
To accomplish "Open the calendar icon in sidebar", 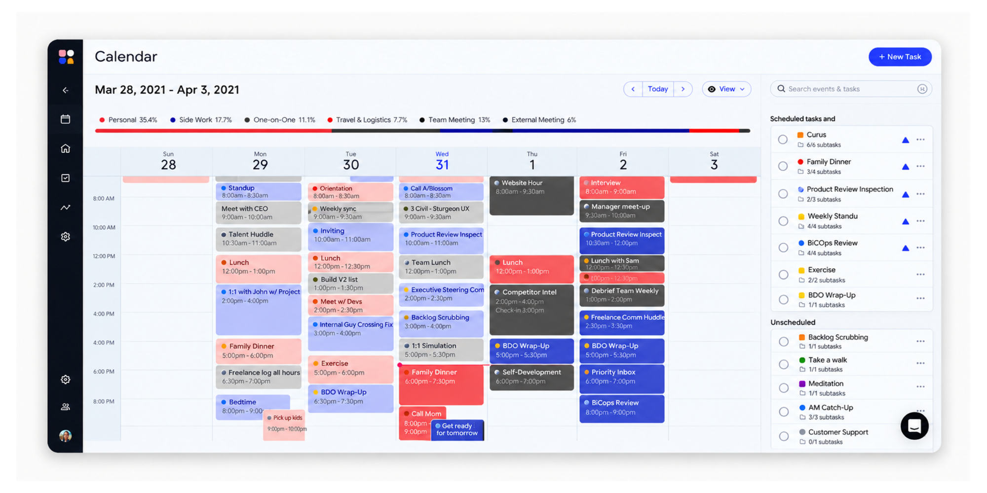I will [66, 119].
